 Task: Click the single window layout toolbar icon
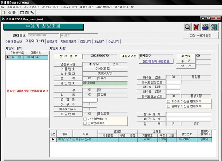[22, 13]
